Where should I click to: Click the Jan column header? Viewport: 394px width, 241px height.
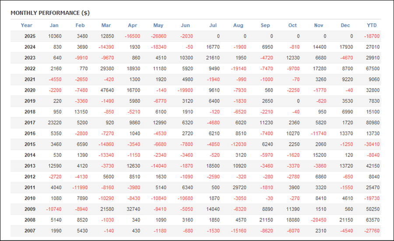(x=54, y=25)
